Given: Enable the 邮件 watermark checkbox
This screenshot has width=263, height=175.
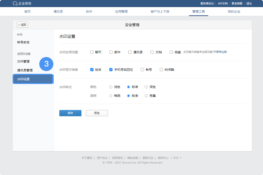Looking at the screenshot, I should 111,52.
